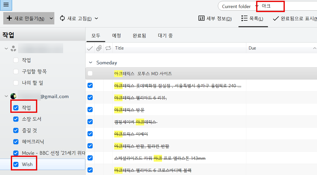Uncheck the 아크테릭스 롯데백화점 잠실점 task
Image resolution: width=317 pixels, height=175 pixels.
90,85
